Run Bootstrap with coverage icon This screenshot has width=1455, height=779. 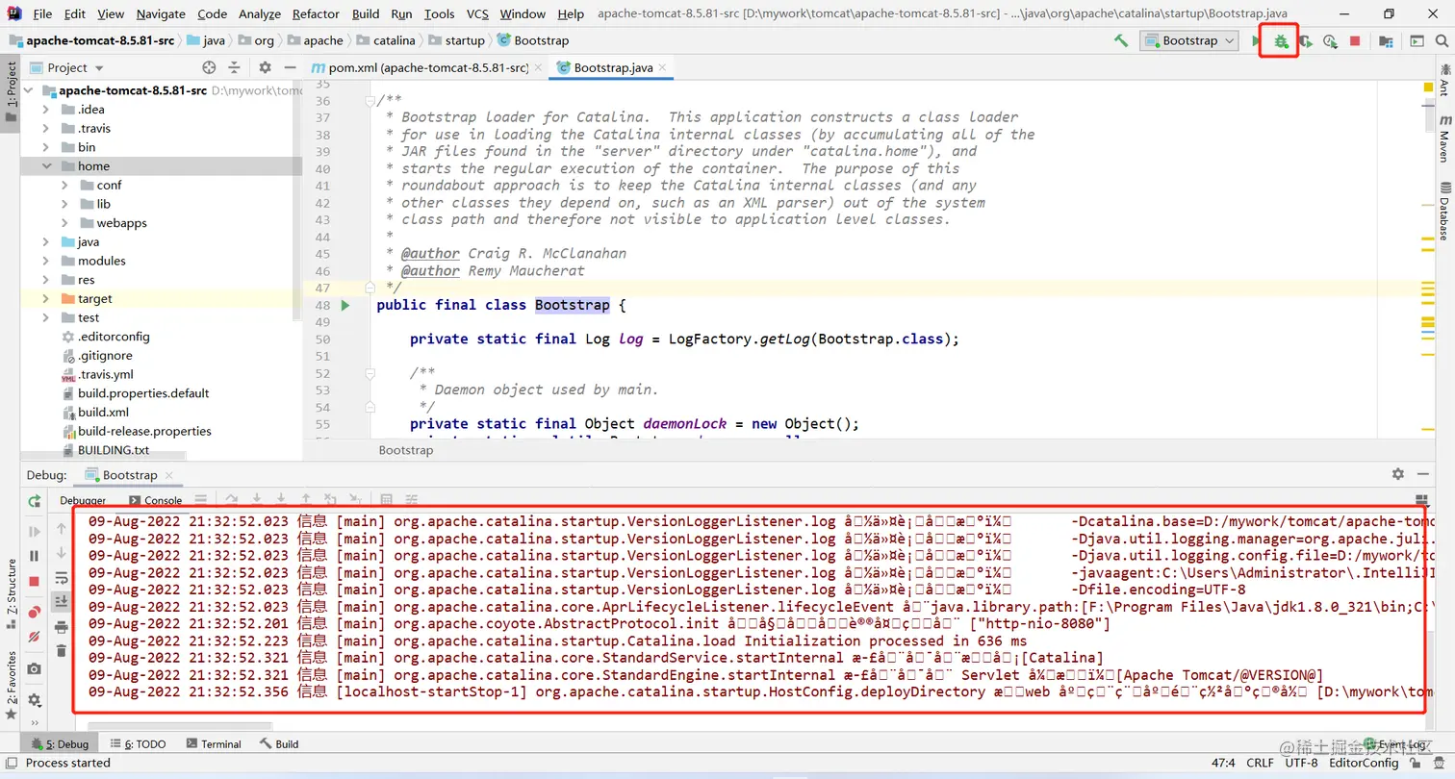pos(1305,40)
